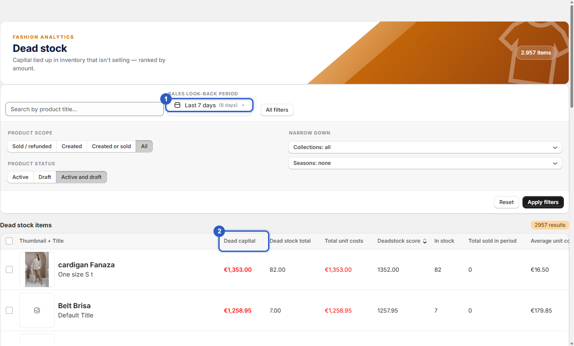Click the calendar icon in look-back period
This screenshot has width=574, height=346.
click(x=177, y=106)
